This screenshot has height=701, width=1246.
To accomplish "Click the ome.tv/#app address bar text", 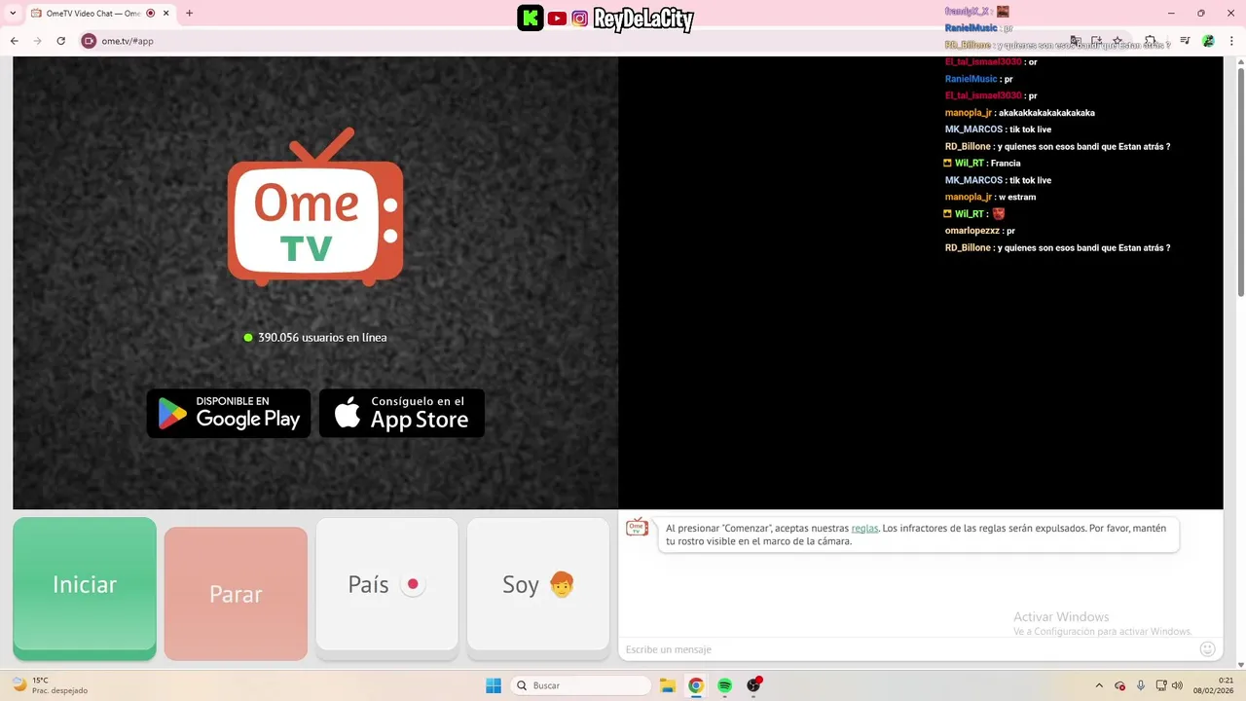I will pos(128,41).
